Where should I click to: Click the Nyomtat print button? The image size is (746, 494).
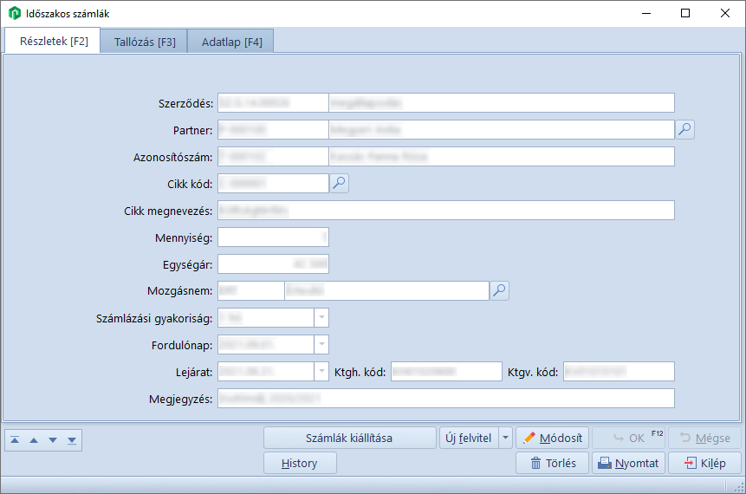point(628,463)
